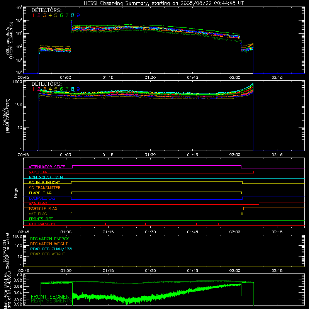The height and width of the screenshot is (309, 309).
Task: Click 01:00 tick under Flags panel
Action: coord(66,232)
